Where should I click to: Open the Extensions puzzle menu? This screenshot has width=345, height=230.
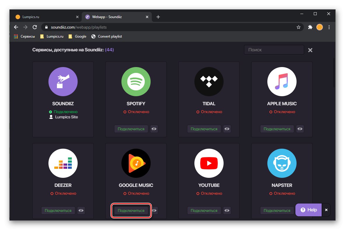point(310,27)
